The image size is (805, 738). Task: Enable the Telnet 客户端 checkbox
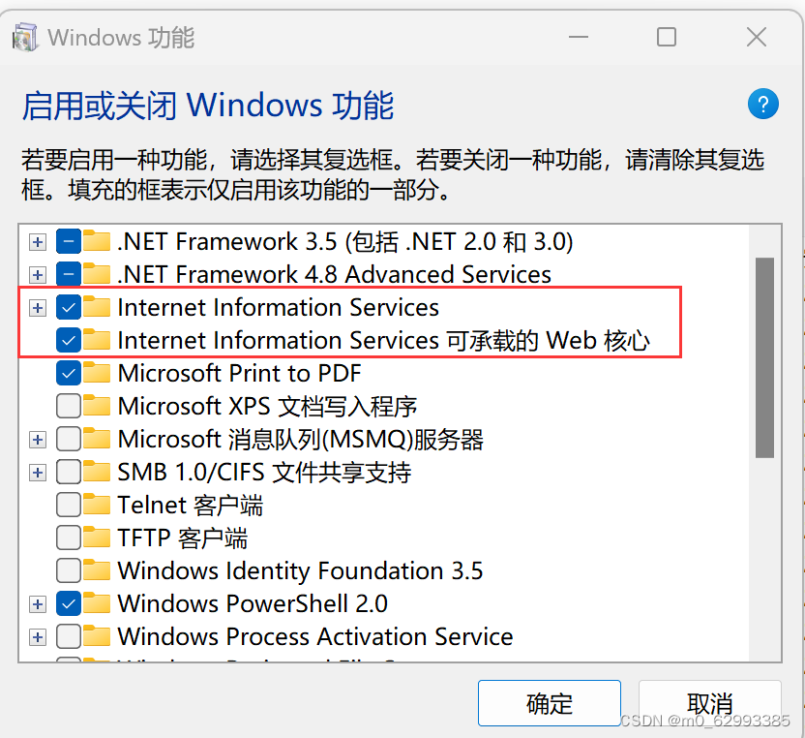[x=69, y=505]
